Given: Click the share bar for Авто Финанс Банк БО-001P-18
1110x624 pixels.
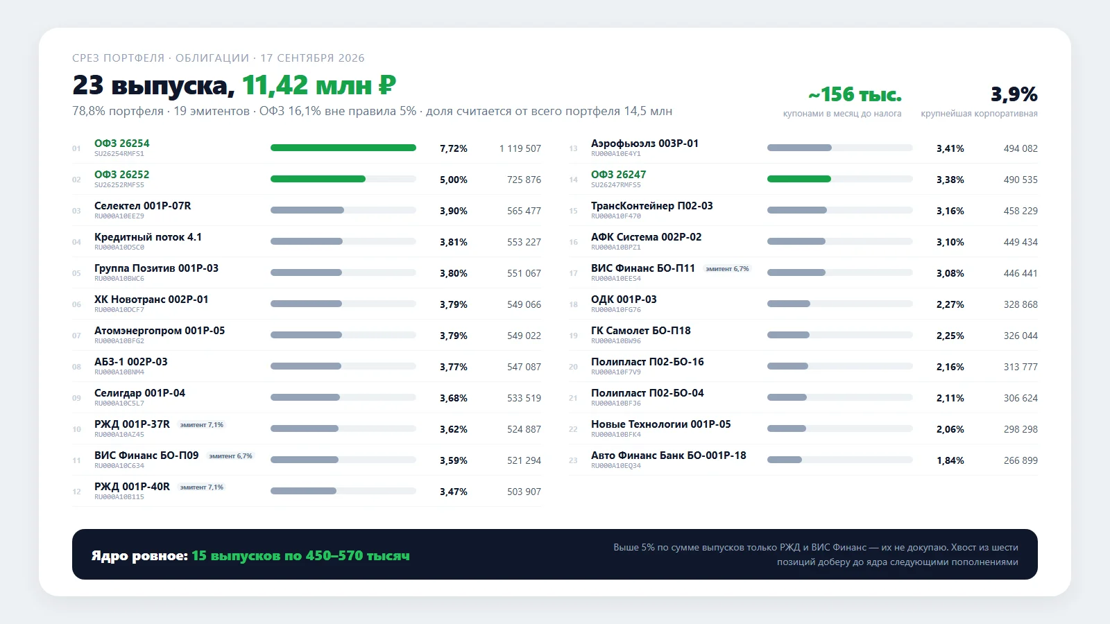Looking at the screenshot, I should [x=840, y=460].
